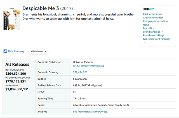Viewport: 179px width, 118px height.
Task: Open the All Releases dropdown
Action: (38, 51)
